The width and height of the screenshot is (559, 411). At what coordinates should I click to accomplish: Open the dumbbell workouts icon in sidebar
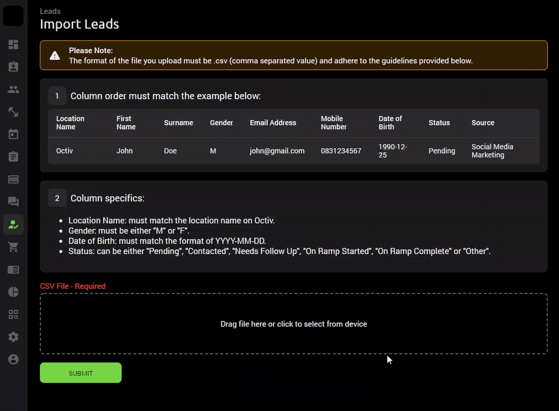click(13, 112)
